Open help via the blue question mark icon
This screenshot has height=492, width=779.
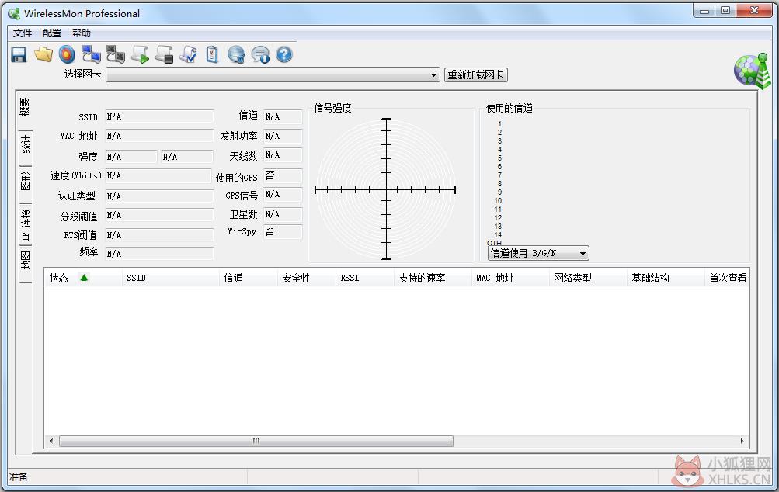(284, 54)
